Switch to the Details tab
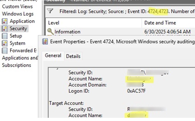Image resolution: width=195 pixels, height=121 pixels. [x=73, y=56]
